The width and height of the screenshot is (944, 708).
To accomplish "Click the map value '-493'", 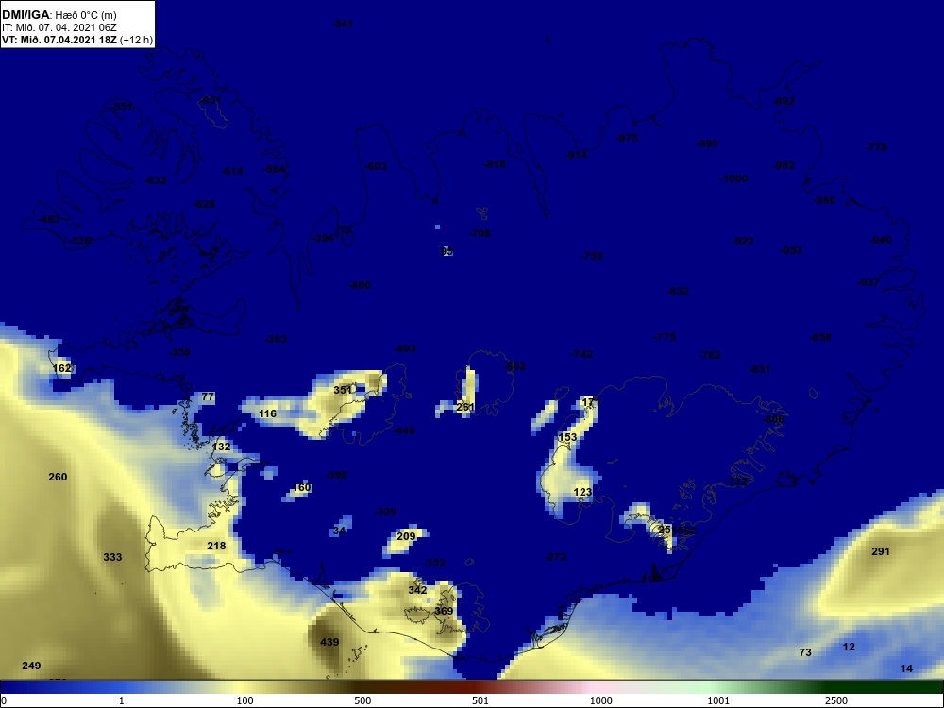I will click(405, 348).
